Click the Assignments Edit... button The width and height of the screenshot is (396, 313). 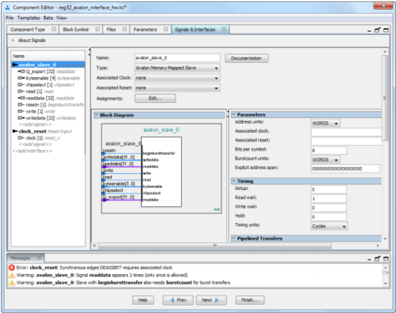pos(155,98)
